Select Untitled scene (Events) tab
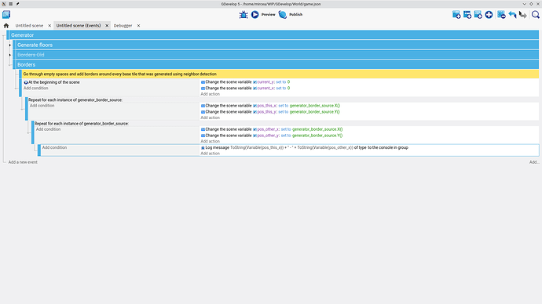The image size is (542, 304). 79,26
